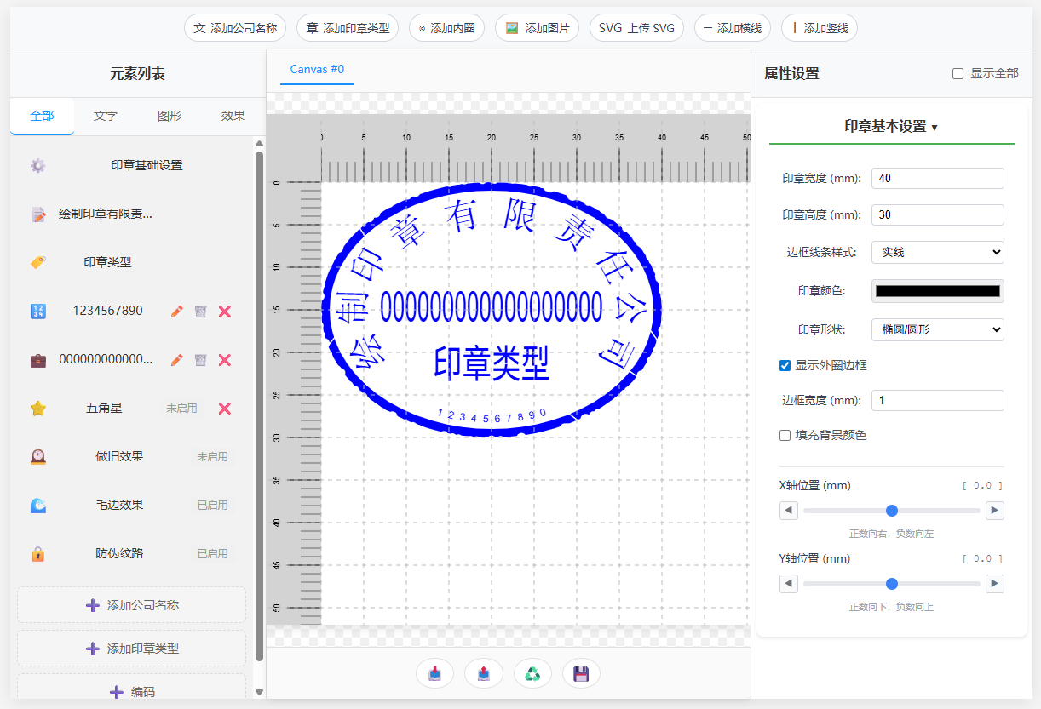Click red X icon beside 1234567890
The width and height of the screenshot is (1041, 709).
(x=225, y=312)
